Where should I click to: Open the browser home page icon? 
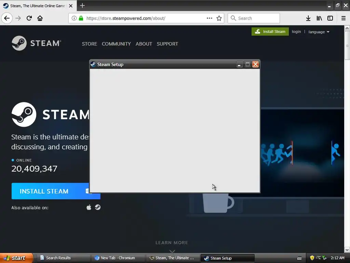pyautogui.click(x=40, y=18)
